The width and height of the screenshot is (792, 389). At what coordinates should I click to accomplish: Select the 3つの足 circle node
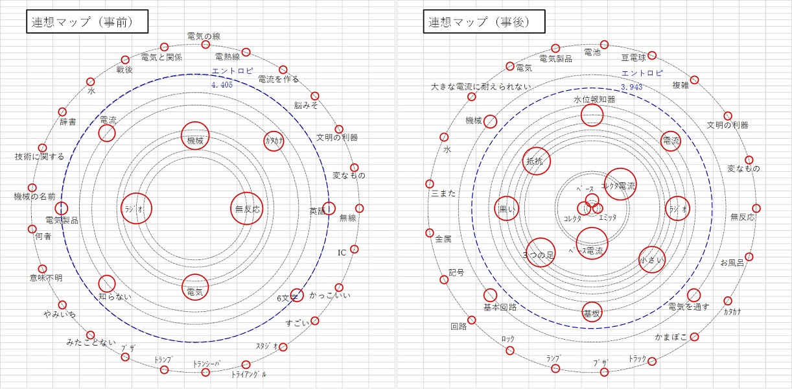coord(541,253)
